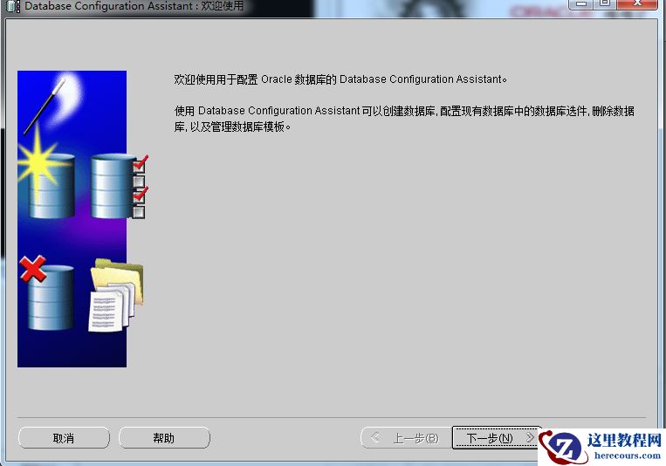Close the Database Configuration Assistant window
This screenshot has width=666, height=466.
coord(636,3)
